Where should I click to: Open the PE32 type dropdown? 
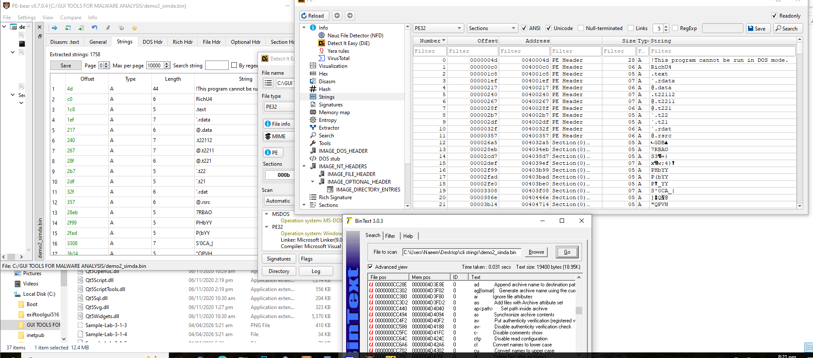438,28
